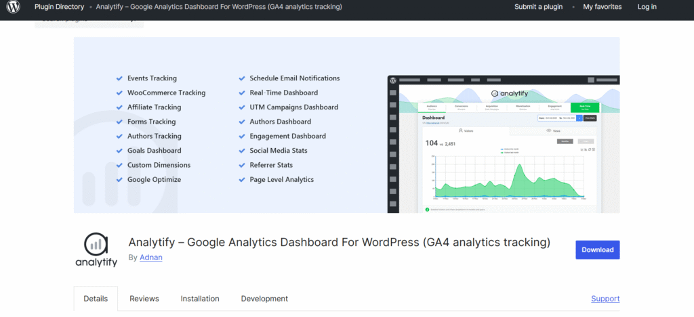Click checkmark icon beside Page Level Analytics
694x317 pixels.
click(x=242, y=180)
